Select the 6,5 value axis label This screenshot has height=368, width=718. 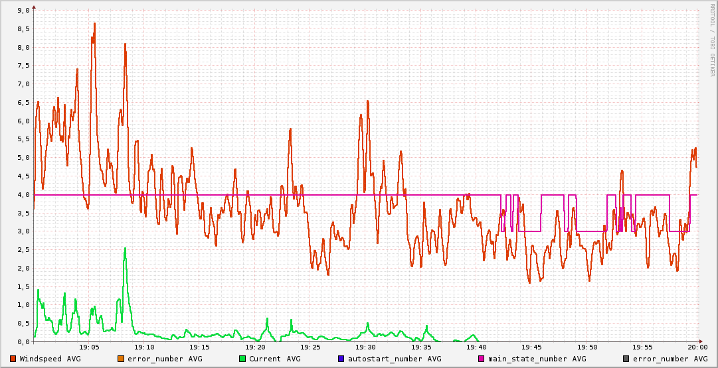point(23,102)
